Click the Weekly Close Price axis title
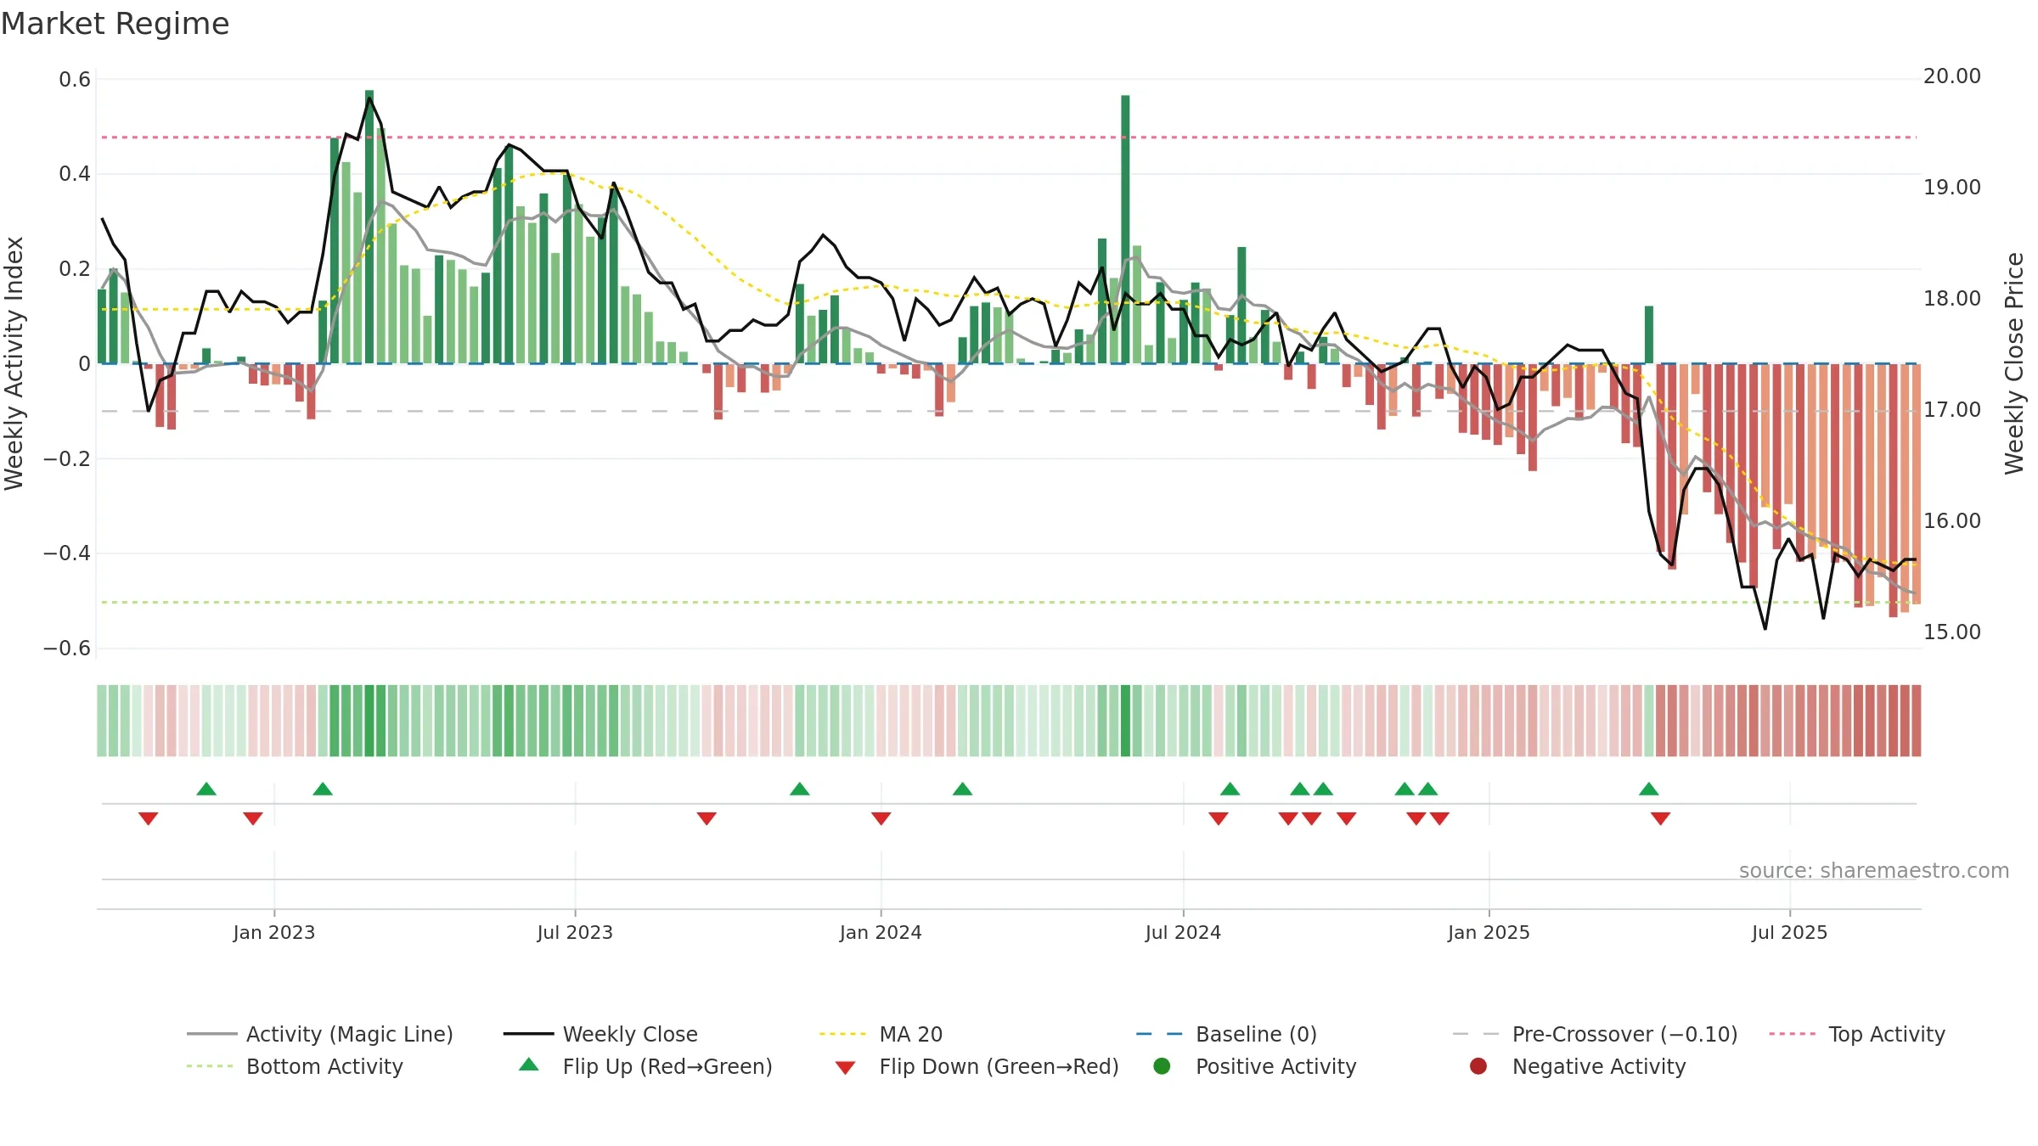2038x1146 pixels. point(2014,363)
